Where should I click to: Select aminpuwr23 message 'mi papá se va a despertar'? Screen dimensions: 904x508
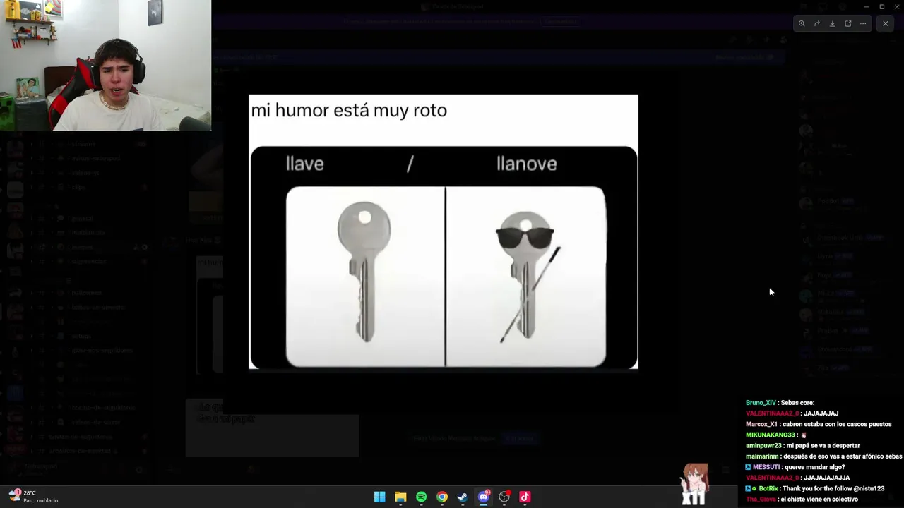pyautogui.click(x=802, y=446)
